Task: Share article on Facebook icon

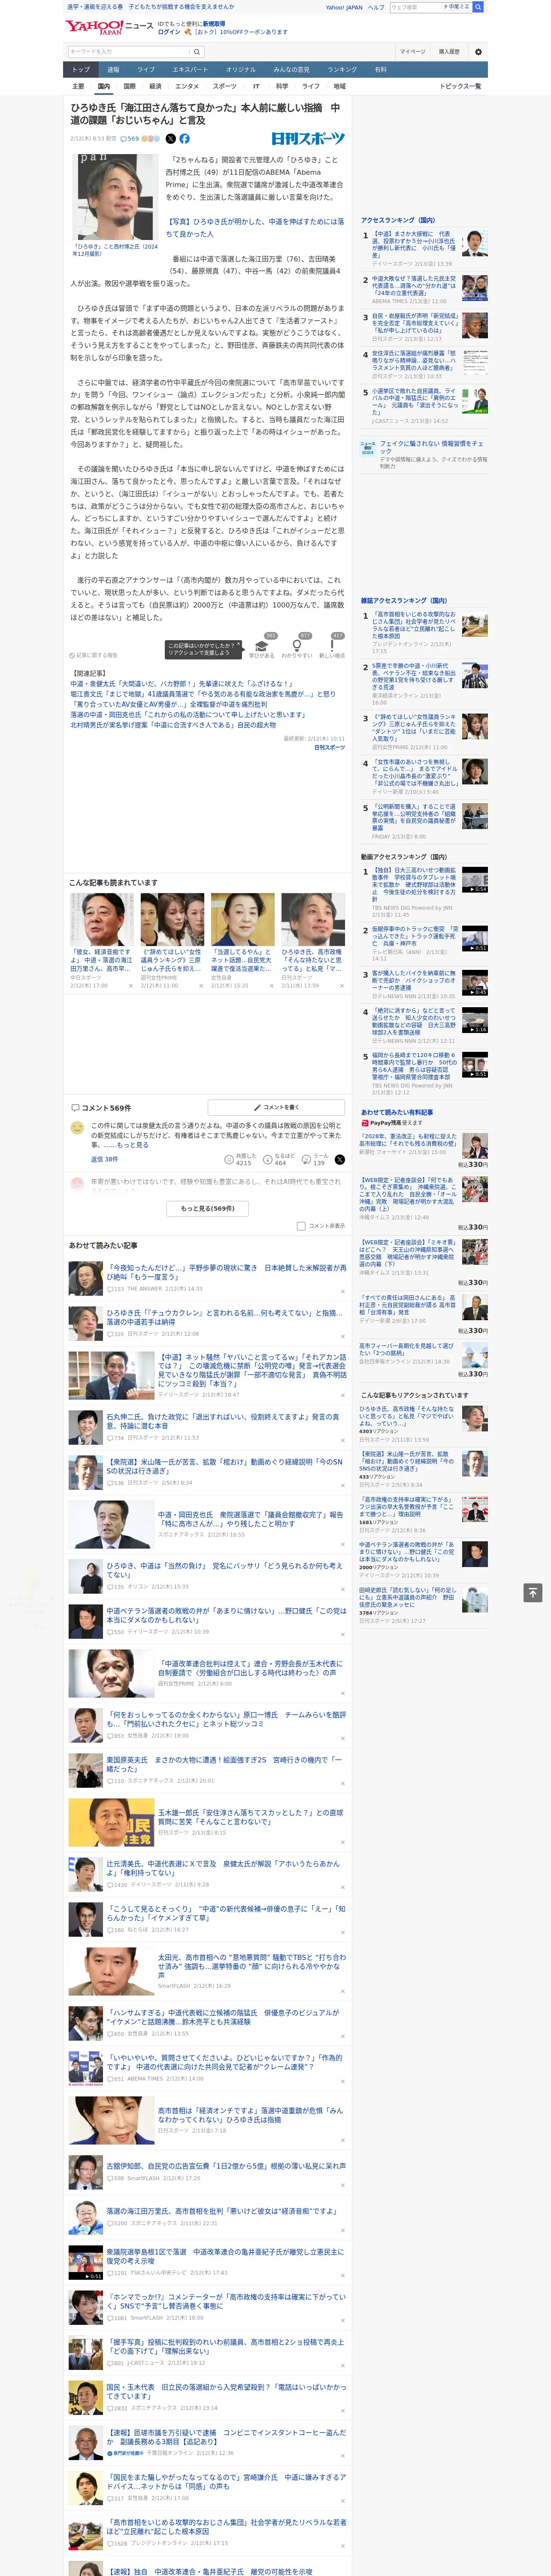Action: (x=184, y=139)
